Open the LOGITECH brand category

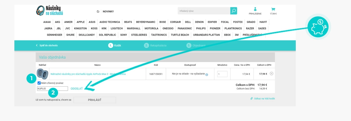tap(116, 29)
